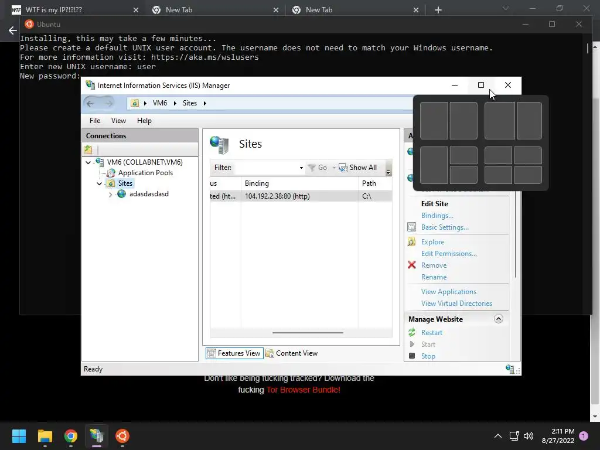Click the IIS Manager taskbar icon
The width and height of the screenshot is (600, 450).
(97, 436)
